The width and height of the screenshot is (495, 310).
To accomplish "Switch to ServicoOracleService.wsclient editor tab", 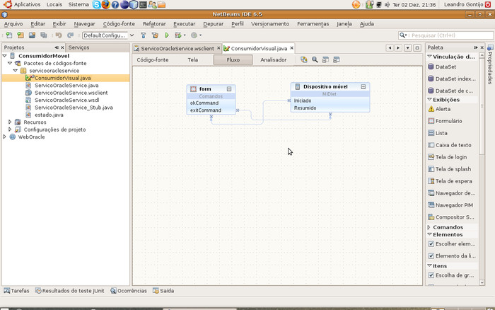I will coord(177,48).
